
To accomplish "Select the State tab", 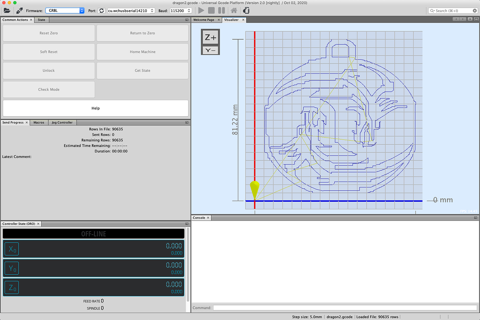I will pyautogui.click(x=41, y=20).
